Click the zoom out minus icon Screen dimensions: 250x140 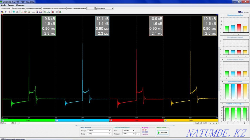tap(2, 123)
